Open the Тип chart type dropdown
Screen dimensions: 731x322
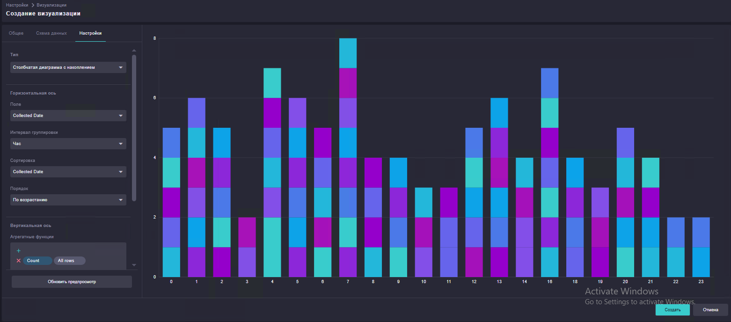[x=68, y=67]
